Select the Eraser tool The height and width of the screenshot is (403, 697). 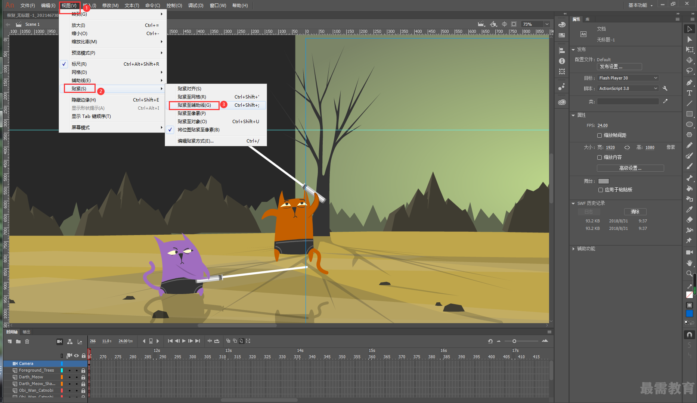tap(690, 220)
